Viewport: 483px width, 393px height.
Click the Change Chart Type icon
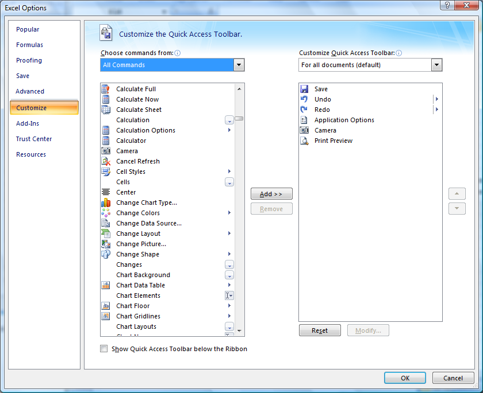(x=106, y=203)
